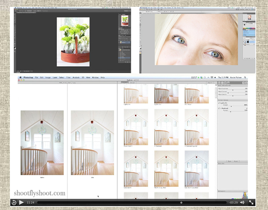The width and height of the screenshot is (268, 210).
Task: Click the woman's face canvas in the top-right Photoshop window
Action: coord(196,39)
